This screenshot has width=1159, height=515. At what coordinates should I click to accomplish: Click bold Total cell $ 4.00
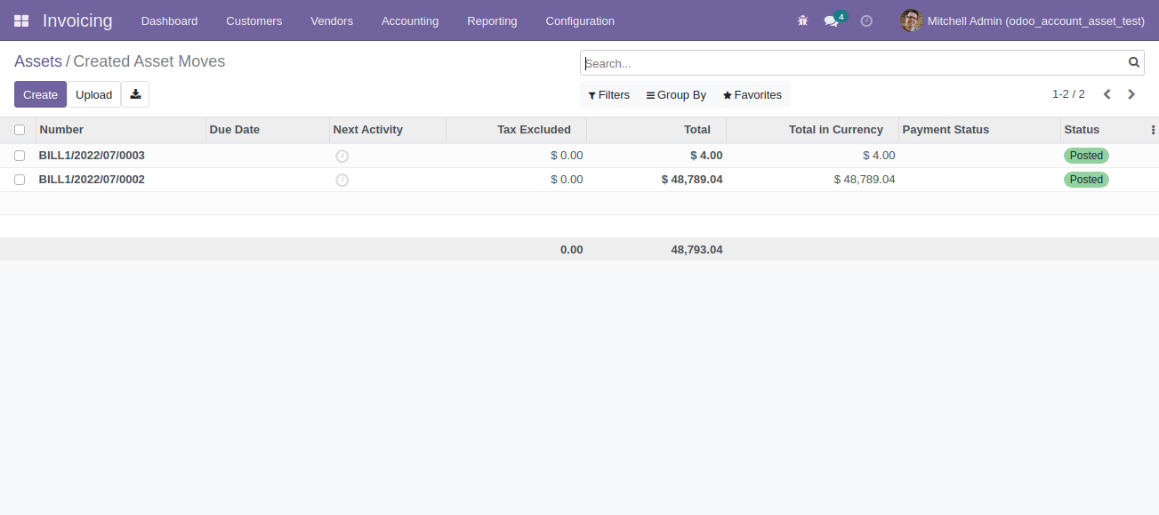706,156
